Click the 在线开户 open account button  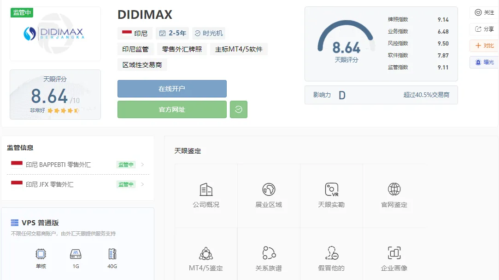pos(172,89)
